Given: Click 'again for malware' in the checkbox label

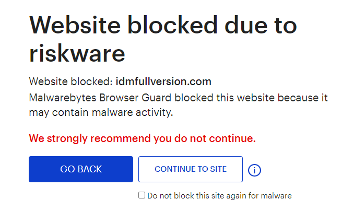Looking at the screenshot, I should point(259,196).
